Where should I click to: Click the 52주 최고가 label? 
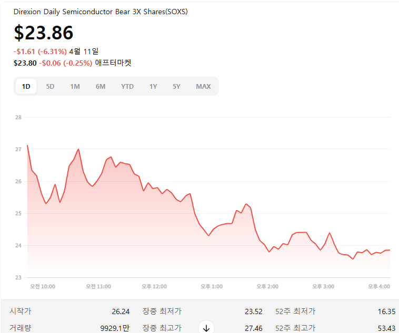click(295, 328)
